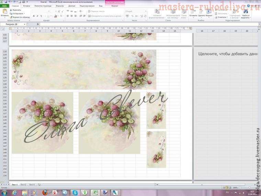Image resolution: width=261 pixels, height=196 pixels.
Task: Click the Undo arrow in quick access toolbar
Action: tap(10, 2)
